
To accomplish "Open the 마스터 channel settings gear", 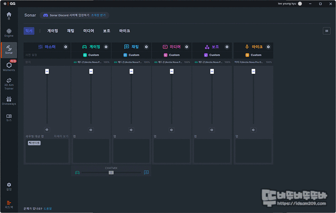I will (66, 47).
